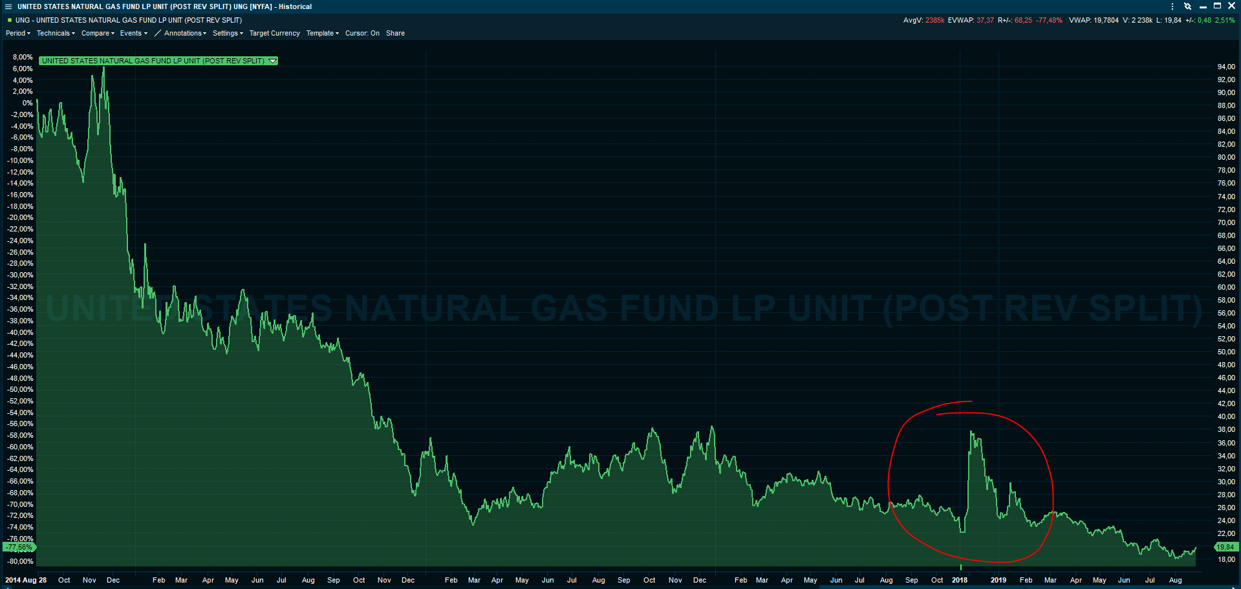1241x589 pixels.
Task: Click the 40,00 price axis label
Action: (1226, 416)
